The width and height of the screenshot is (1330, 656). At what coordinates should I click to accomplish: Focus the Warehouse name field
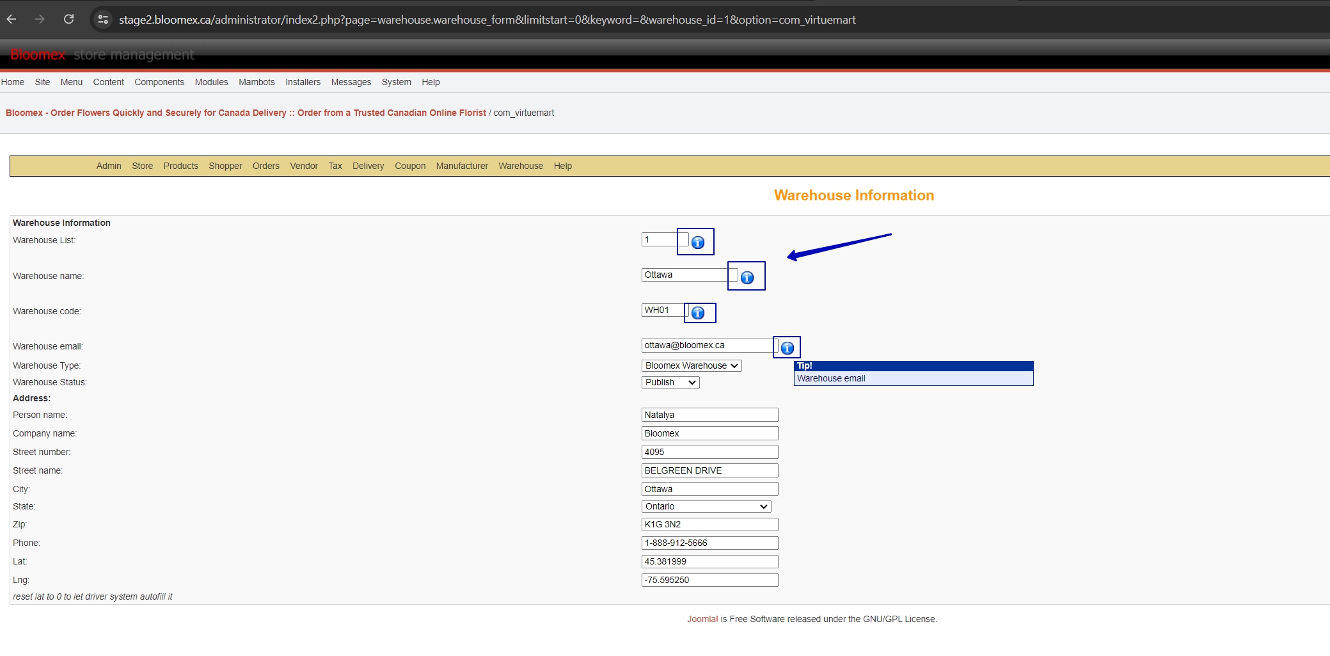(690, 275)
